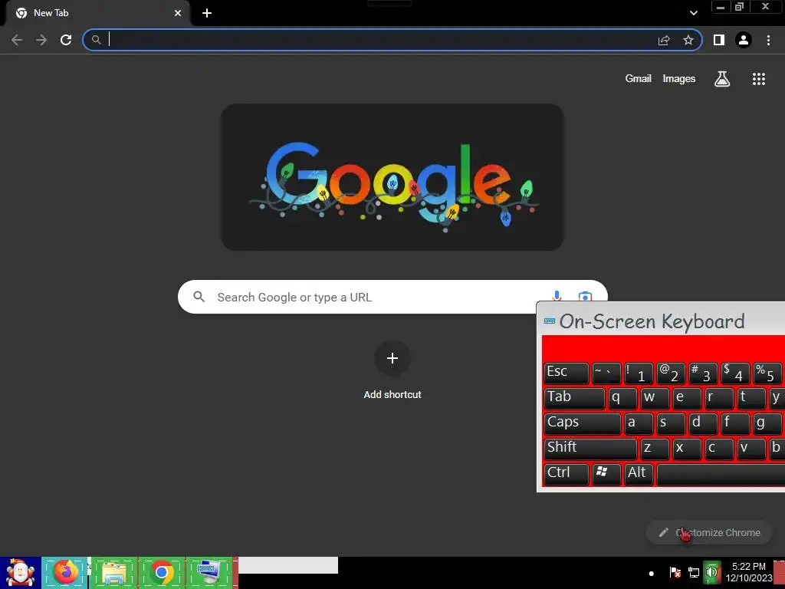The width and height of the screenshot is (785, 589).
Task: Expand the tab search chevron
Action: [x=693, y=13]
